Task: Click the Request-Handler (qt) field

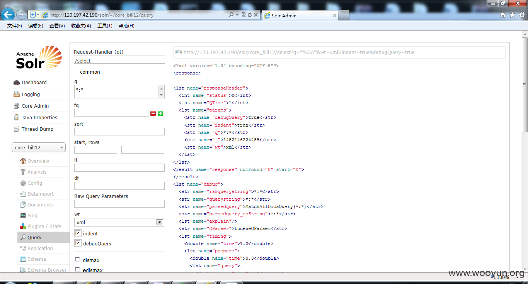Action: (119, 60)
